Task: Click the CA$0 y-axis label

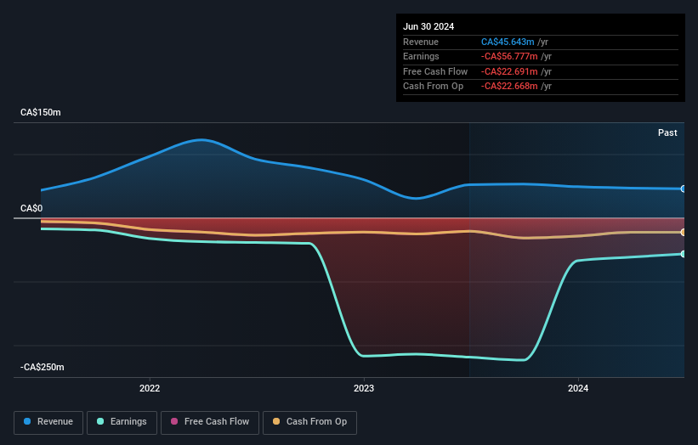Action: tap(31, 209)
